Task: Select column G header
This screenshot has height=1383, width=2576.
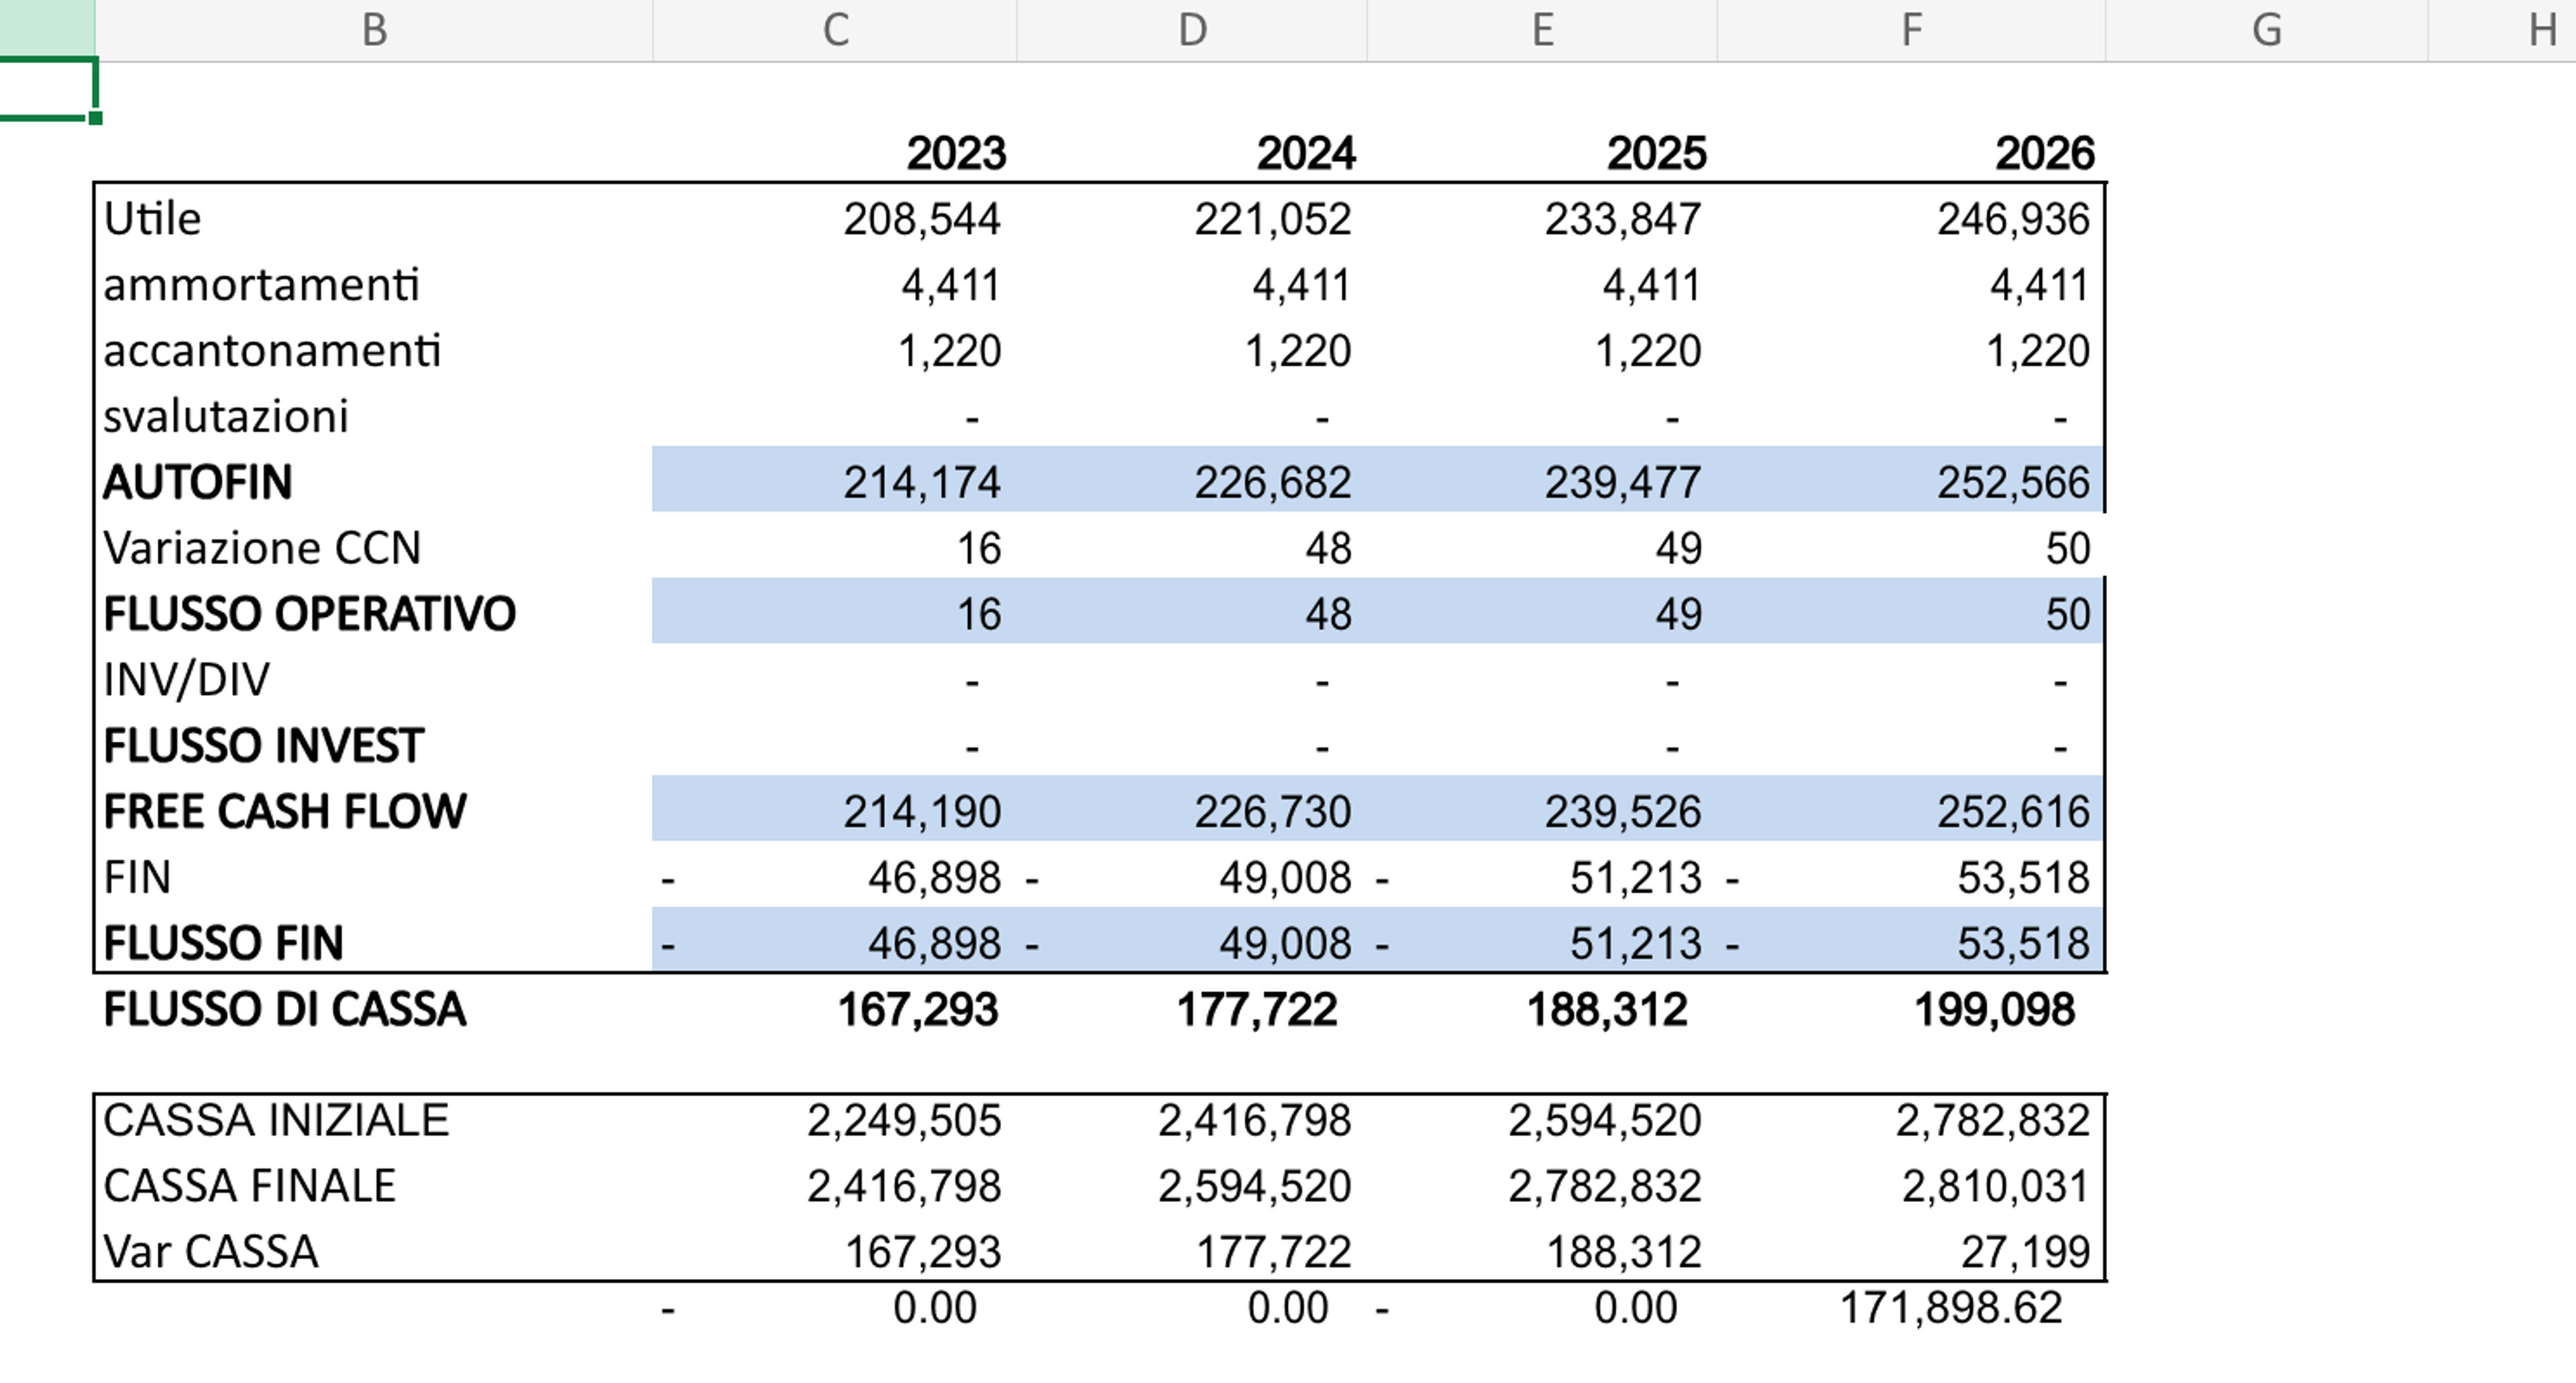Action: point(2267,30)
